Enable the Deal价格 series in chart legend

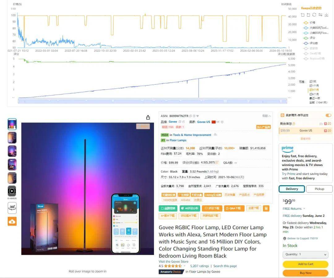[x=312, y=54]
